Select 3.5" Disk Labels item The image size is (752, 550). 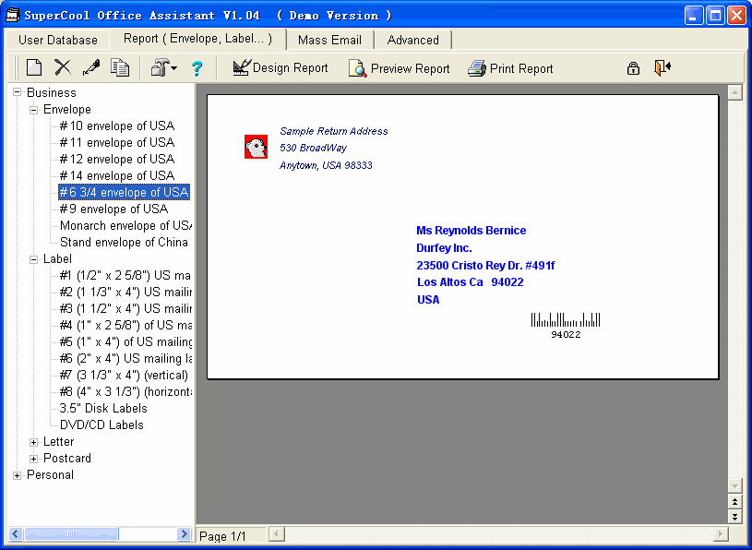click(103, 408)
